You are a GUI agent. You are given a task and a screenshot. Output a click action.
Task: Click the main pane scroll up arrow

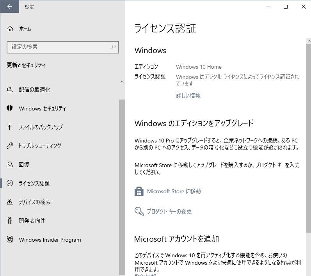pyautogui.click(x=309, y=41)
